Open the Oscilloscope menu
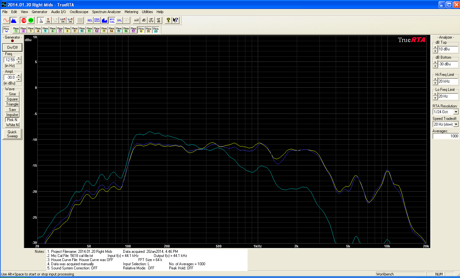This screenshot has width=460, height=278. pos(79,12)
